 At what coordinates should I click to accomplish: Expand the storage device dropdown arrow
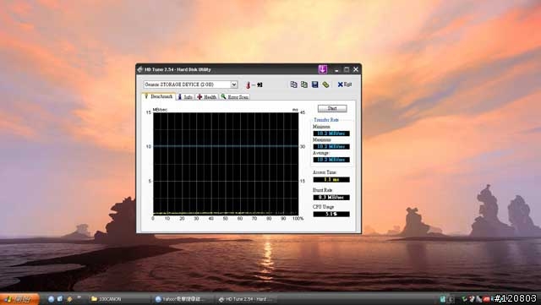(234, 84)
